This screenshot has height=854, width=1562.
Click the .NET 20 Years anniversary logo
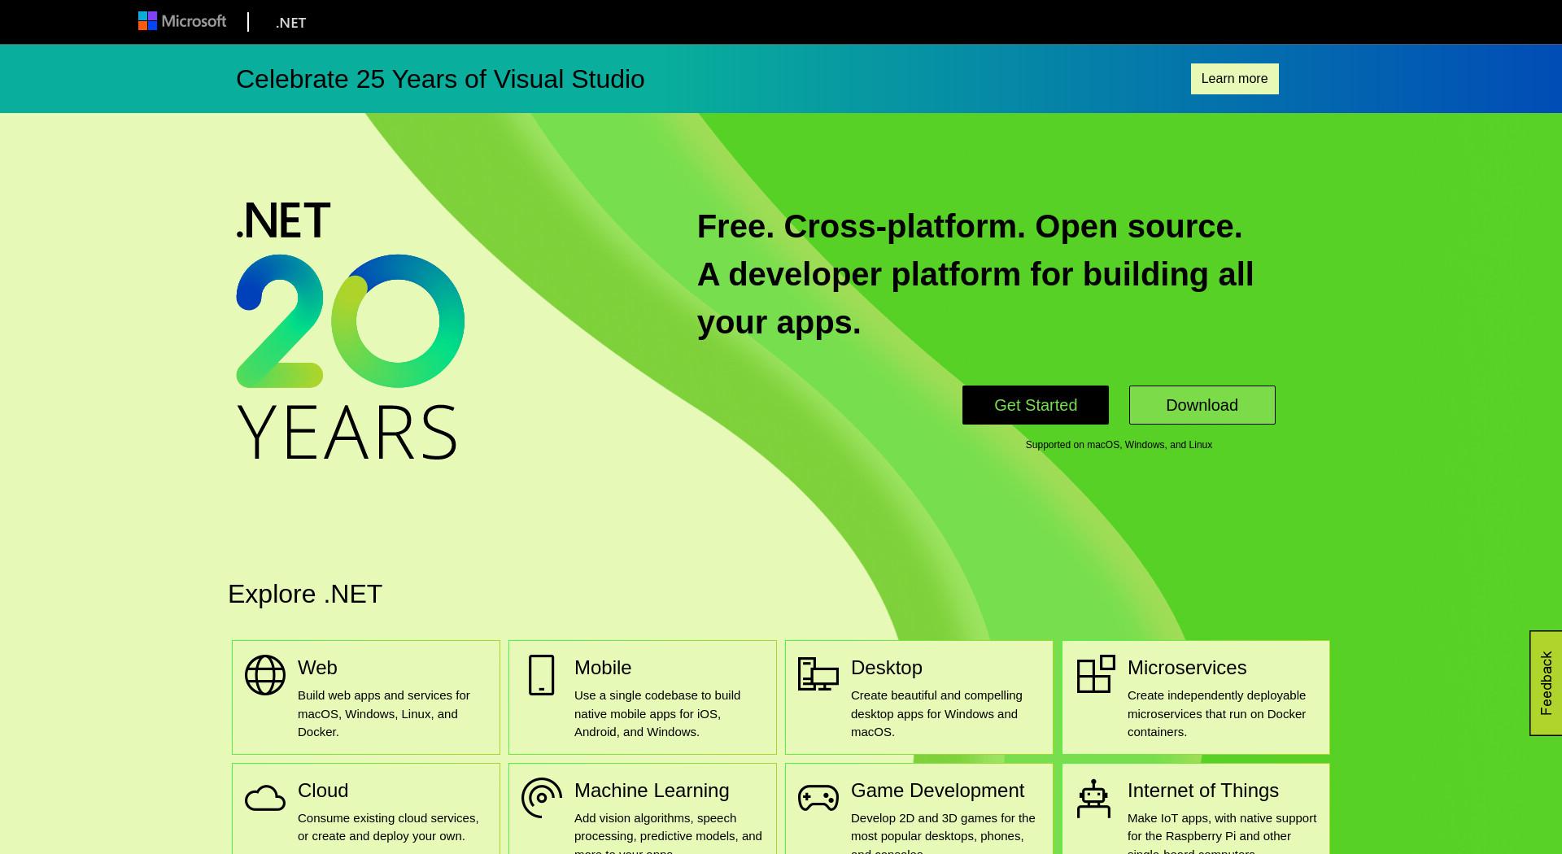(x=350, y=330)
